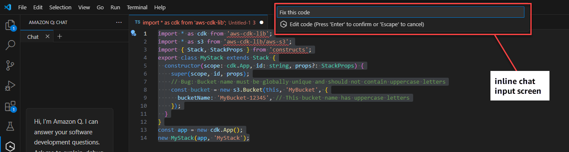This screenshot has height=152, width=569.
Task: Open the Go menu
Action: pyautogui.click(x=100, y=8)
